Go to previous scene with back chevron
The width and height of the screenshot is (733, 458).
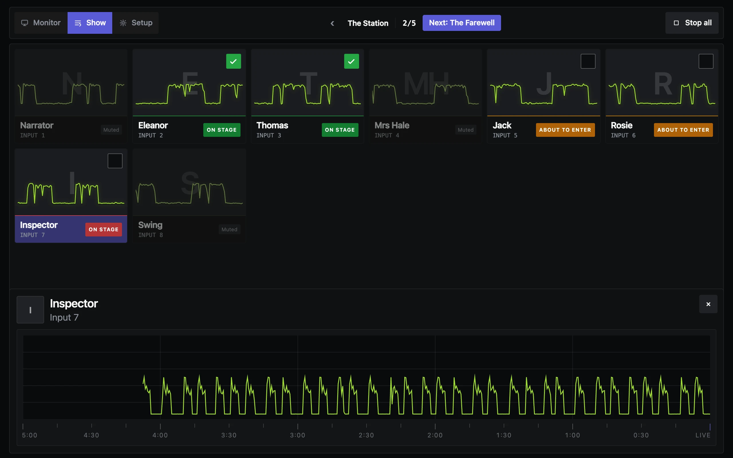click(x=332, y=23)
